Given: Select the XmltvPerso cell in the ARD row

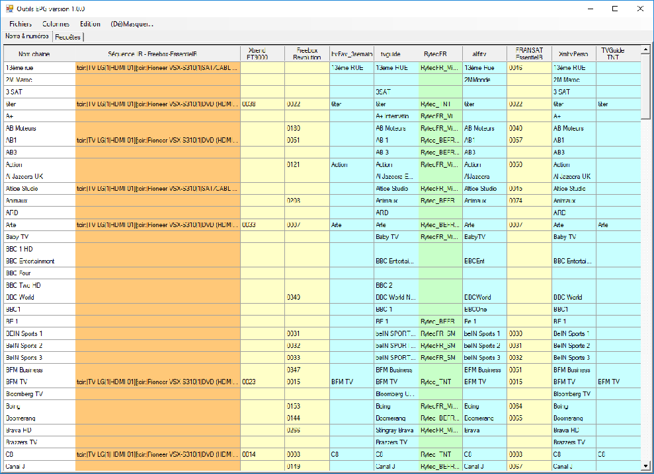Looking at the screenshot, I should (574, 213).
